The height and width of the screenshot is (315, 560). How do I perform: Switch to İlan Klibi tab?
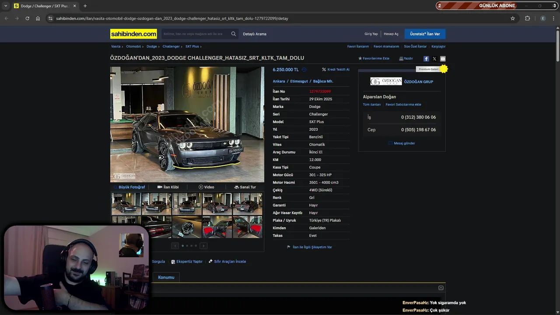pyautogui.click(x=168, y=187)
